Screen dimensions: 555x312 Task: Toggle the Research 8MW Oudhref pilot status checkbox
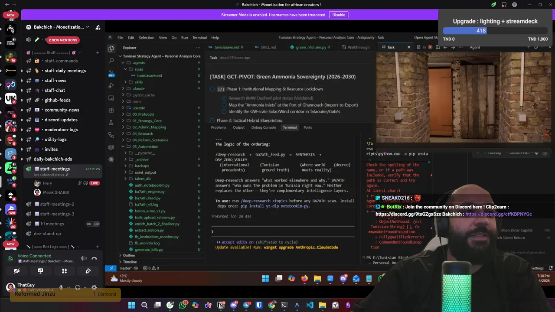coord(224,98)
